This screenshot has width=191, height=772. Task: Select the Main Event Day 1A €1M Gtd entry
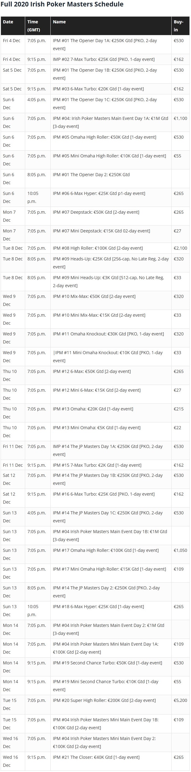[111, 122]
